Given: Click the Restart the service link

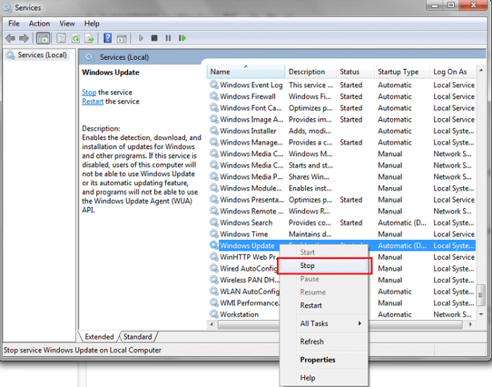Looking at the screenshot, I should (93, 101).
